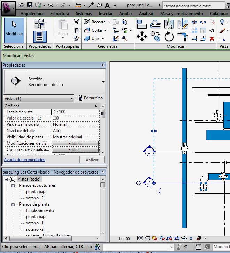Viewport: 230px width, 253px height.
Task: Click the Move tool in Modificar panel
Action: 142,36
